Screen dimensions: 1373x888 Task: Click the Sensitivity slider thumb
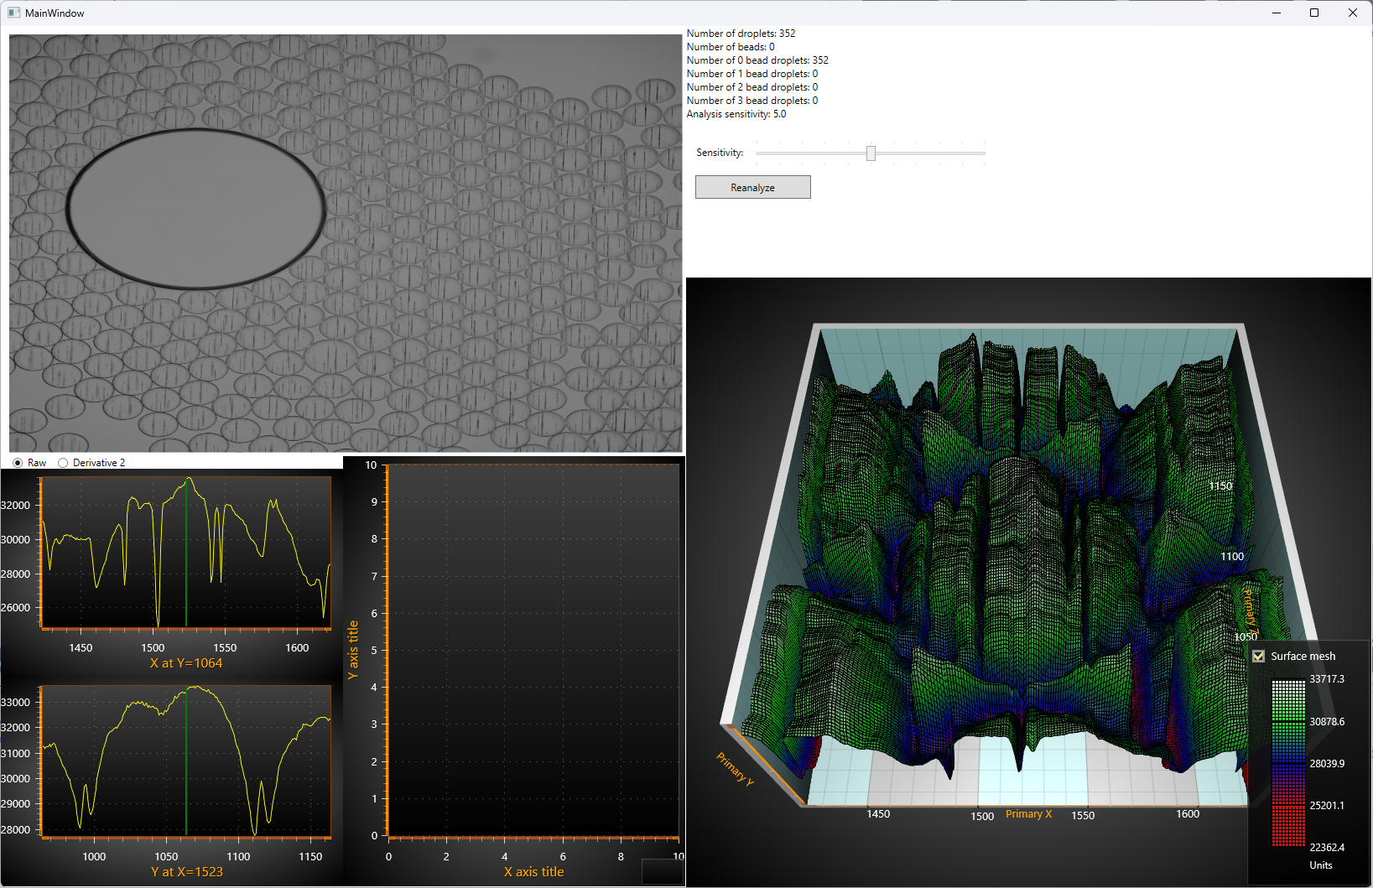[x=871, y=153]
